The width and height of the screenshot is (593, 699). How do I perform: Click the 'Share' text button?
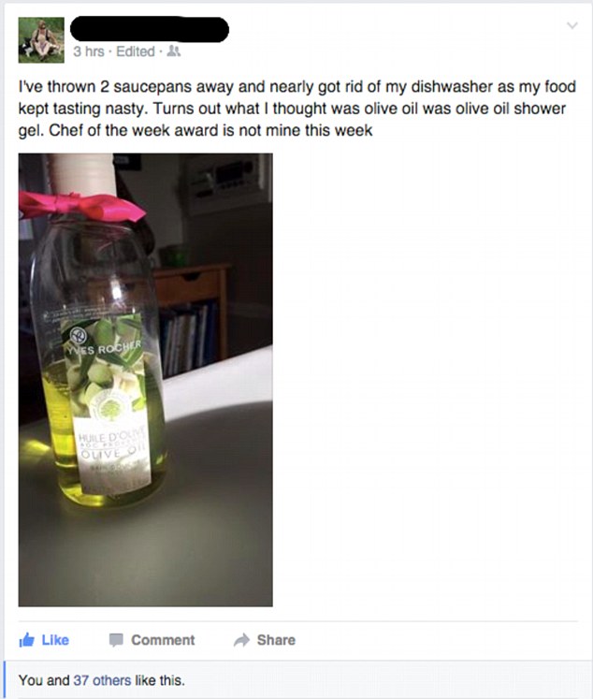point(276,640)
